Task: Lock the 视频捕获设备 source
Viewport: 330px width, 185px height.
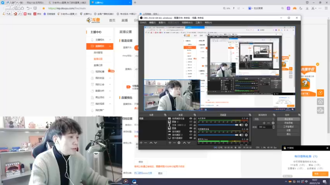Action: 194,118
